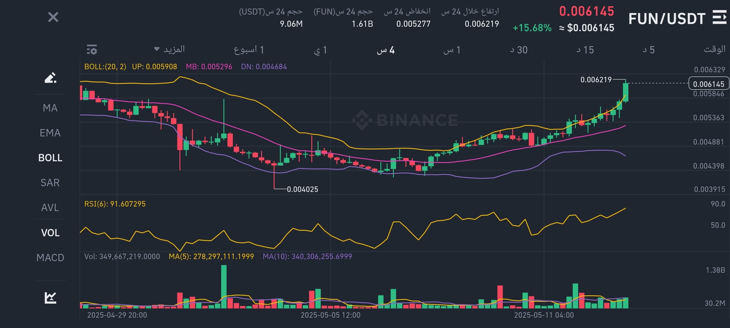Toggle the VOL sub-indicator
The image size is (730, 328).
50,233
